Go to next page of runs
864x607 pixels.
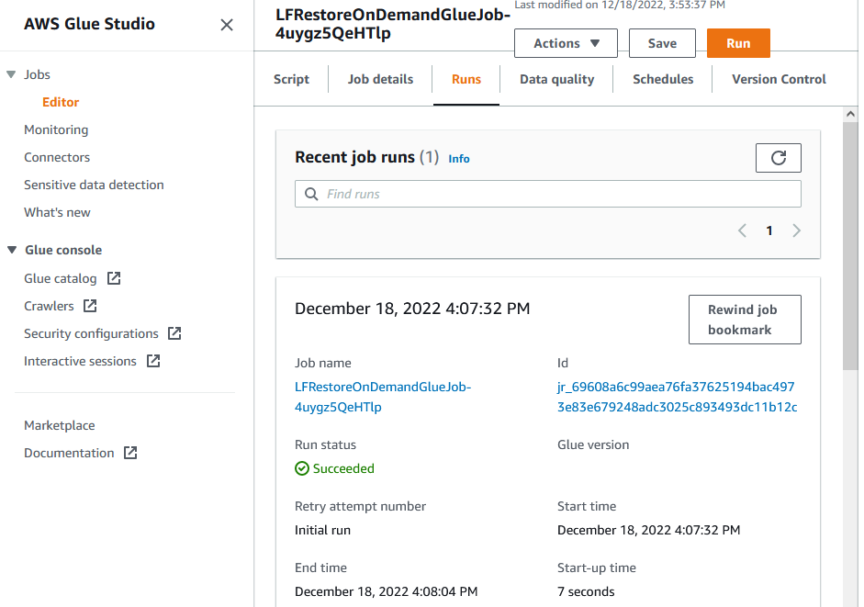pos(796,230)
